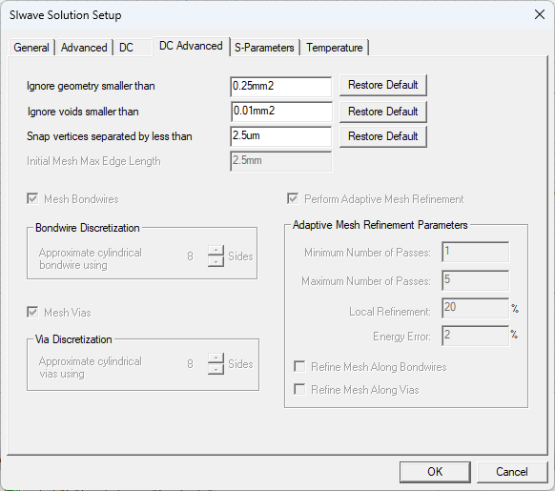Confirm settings with the OK button

(x=435, y=472)
